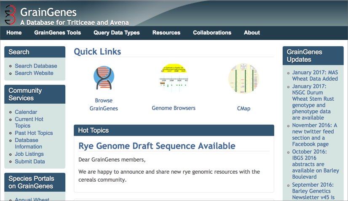Click the Community Services panel header

(x=35, y=94)
